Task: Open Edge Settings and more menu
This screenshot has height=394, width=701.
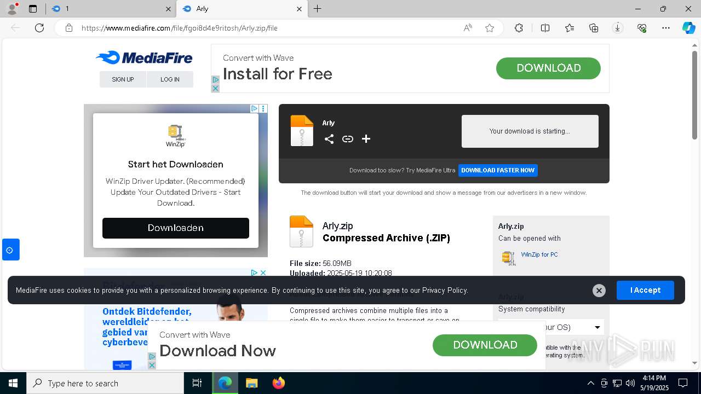Action: point(666,28)
